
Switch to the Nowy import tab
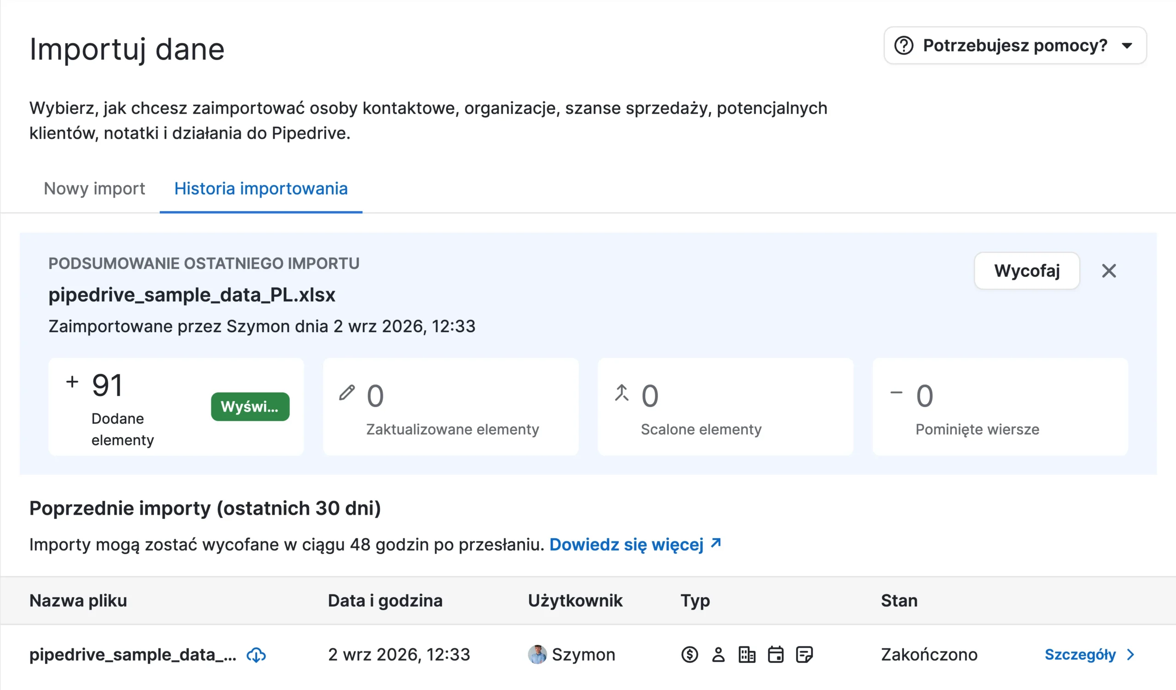coord(94,189)
